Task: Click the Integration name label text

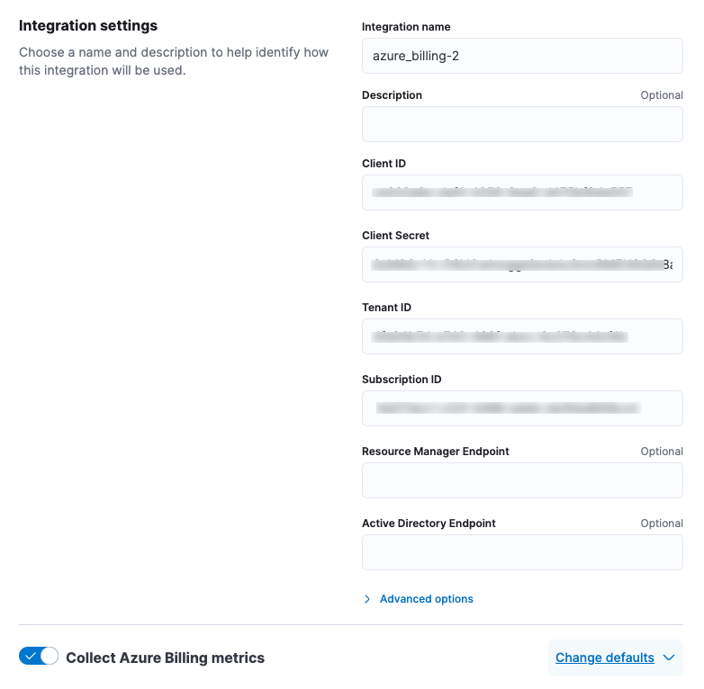Action: [406, 27]
